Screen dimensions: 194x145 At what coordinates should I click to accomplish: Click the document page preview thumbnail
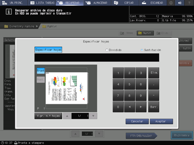pyautogui.click(x=67, y=88)
